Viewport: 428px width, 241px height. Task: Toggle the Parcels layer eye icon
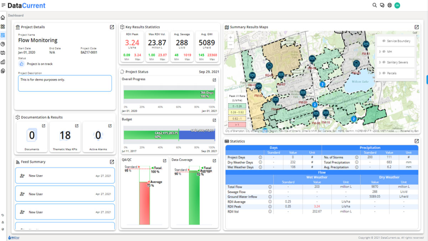[x=384, y=73]
